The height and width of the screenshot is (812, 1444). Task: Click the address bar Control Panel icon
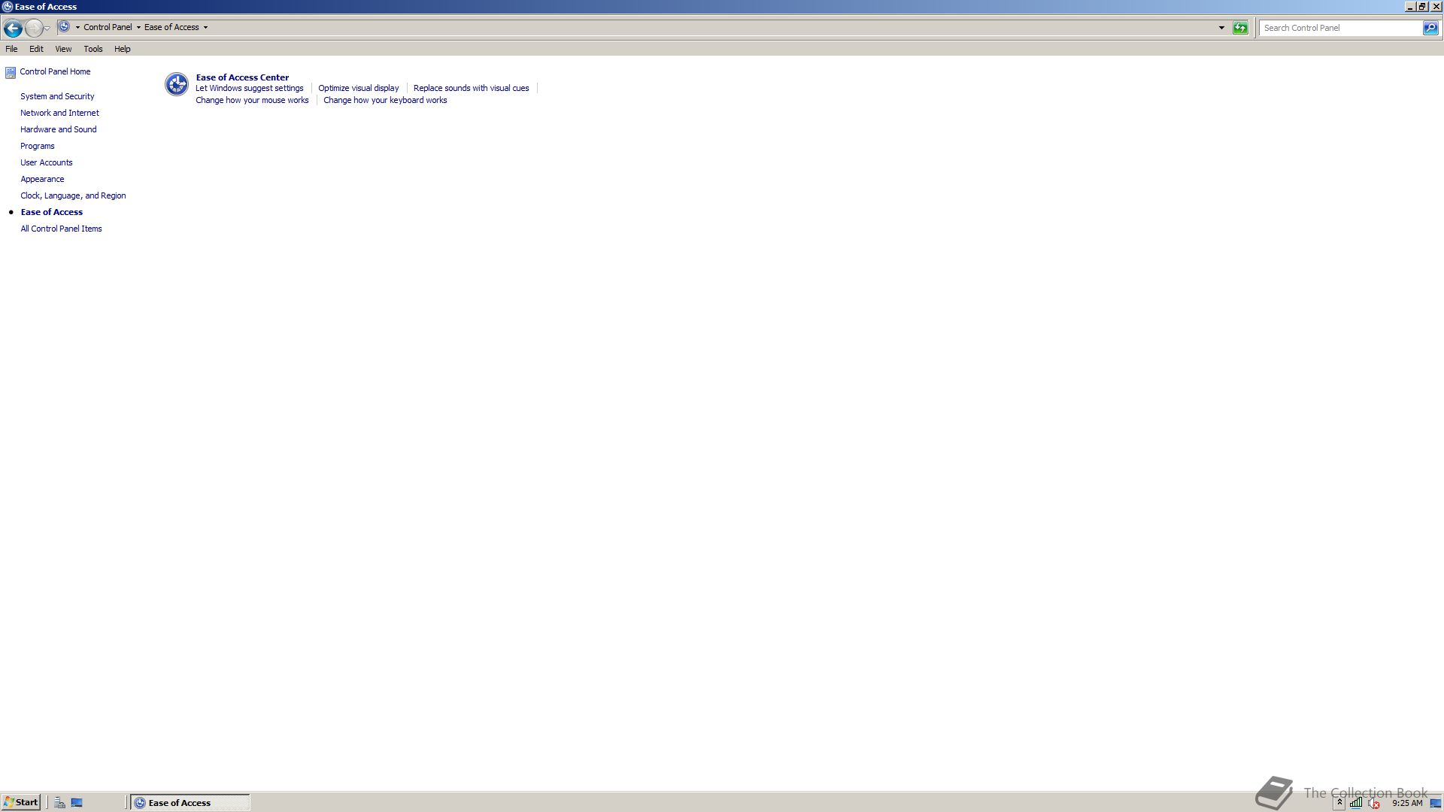coord(65,27)
